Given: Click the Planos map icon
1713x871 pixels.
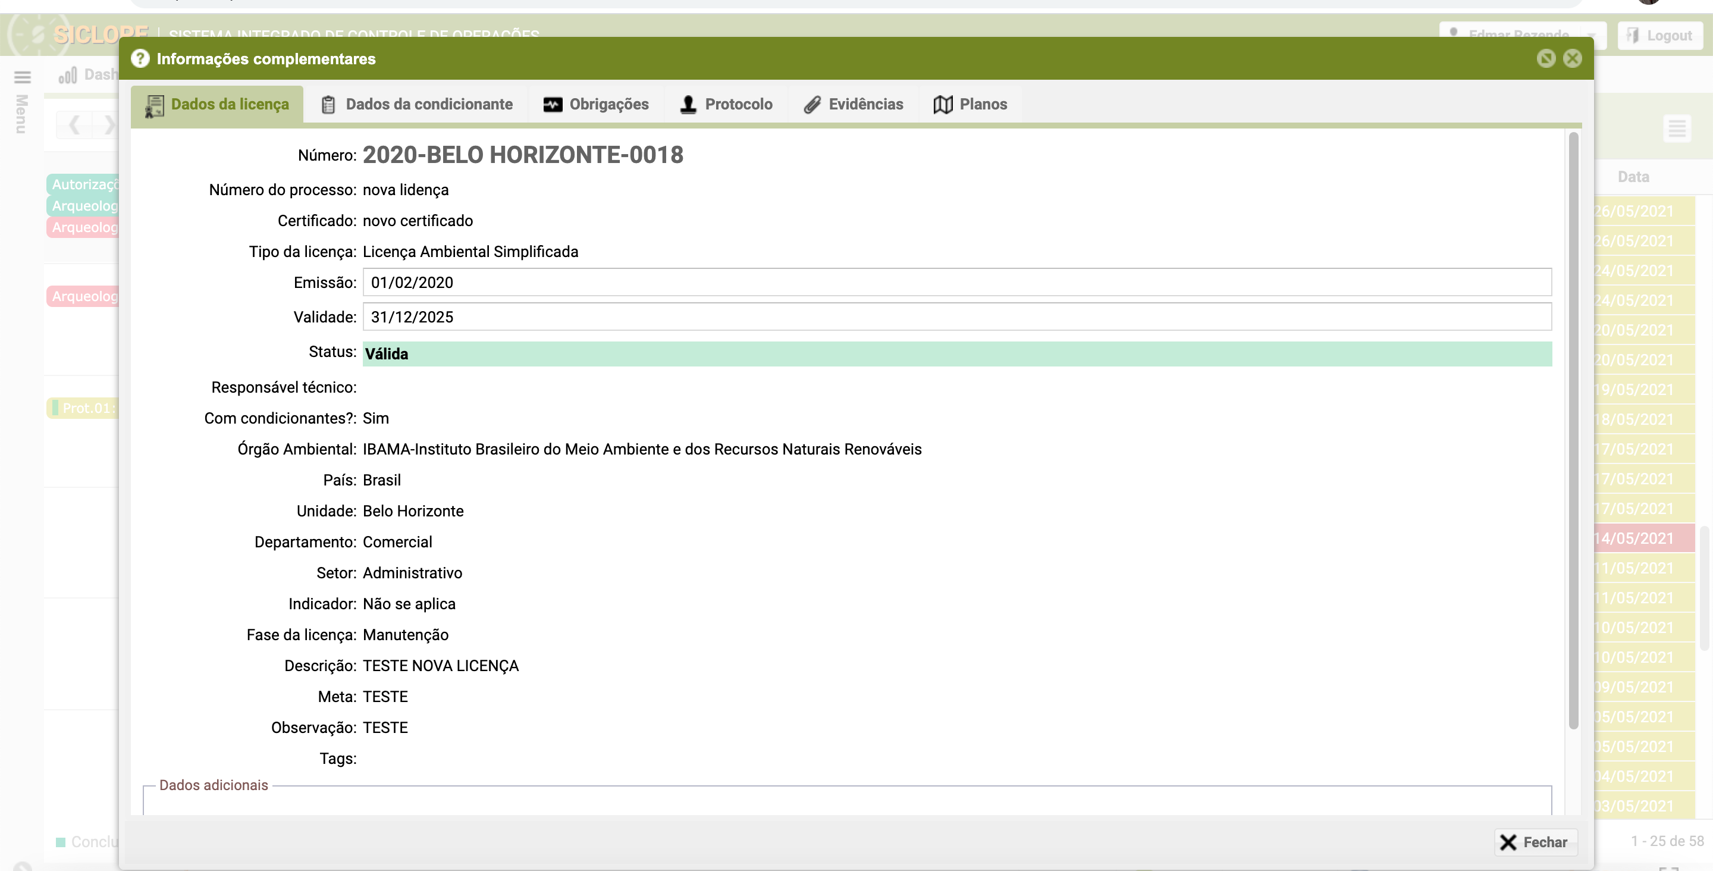Looking at the screenshot, I should tap(943, 105).
